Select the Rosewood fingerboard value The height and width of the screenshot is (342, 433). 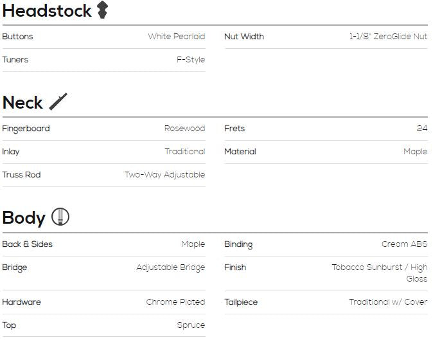(185, 129)
